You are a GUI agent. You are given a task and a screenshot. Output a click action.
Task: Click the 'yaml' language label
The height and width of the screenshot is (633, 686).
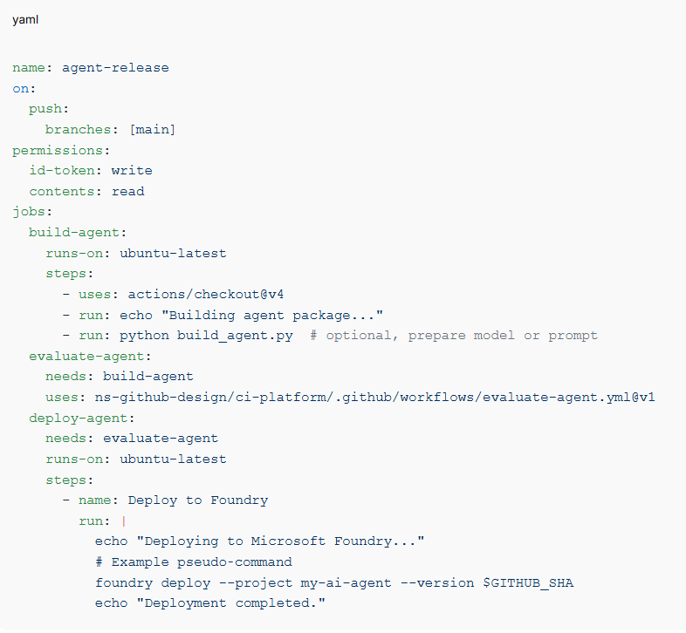[x=24, y=20]
